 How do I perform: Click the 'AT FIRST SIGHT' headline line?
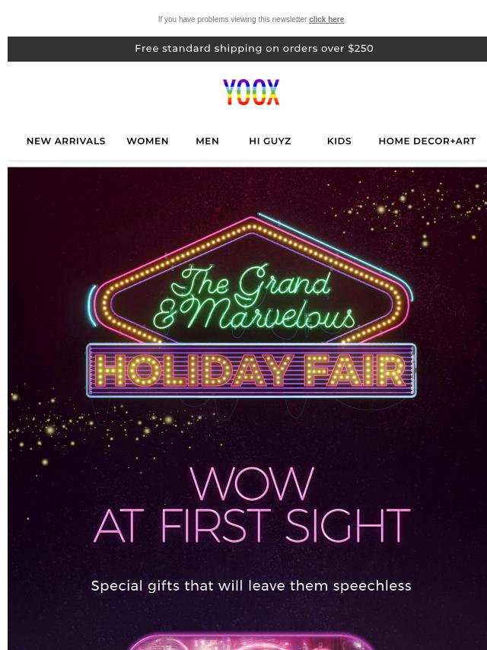pos(252,525)
